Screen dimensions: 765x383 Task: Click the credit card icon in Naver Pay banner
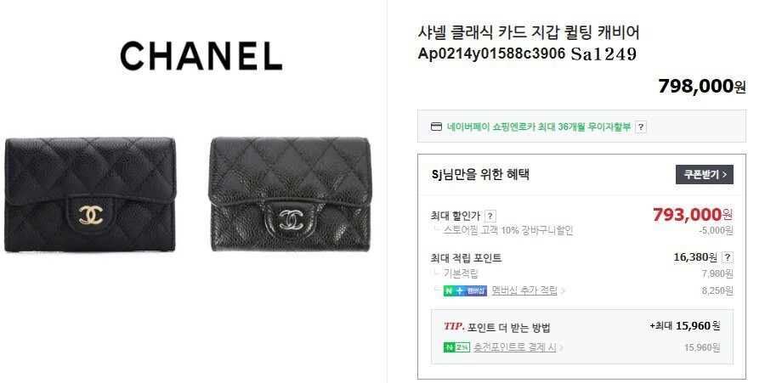click(x=436, y=127)
